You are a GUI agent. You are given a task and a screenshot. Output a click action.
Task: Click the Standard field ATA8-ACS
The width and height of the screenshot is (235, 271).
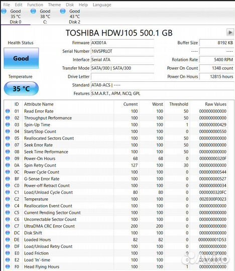[x=163, y=85]
